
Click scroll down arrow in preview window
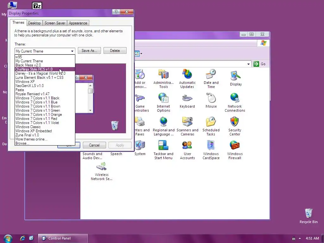[x=90, y=110]
